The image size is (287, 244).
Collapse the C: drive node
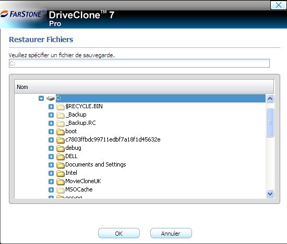[x=41, y=98]
